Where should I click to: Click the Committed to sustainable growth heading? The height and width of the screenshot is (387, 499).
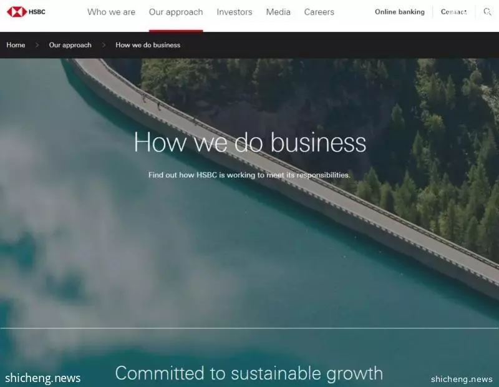[249, 373]
